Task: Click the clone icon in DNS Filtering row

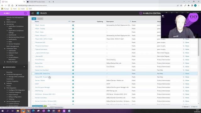Action: [183, 91]
